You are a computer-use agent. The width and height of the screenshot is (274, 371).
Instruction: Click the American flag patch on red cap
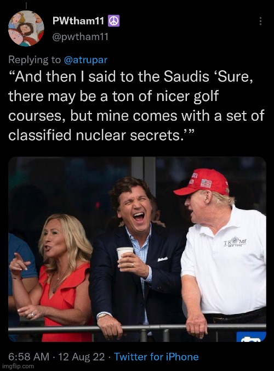click(x=206, y=183)
